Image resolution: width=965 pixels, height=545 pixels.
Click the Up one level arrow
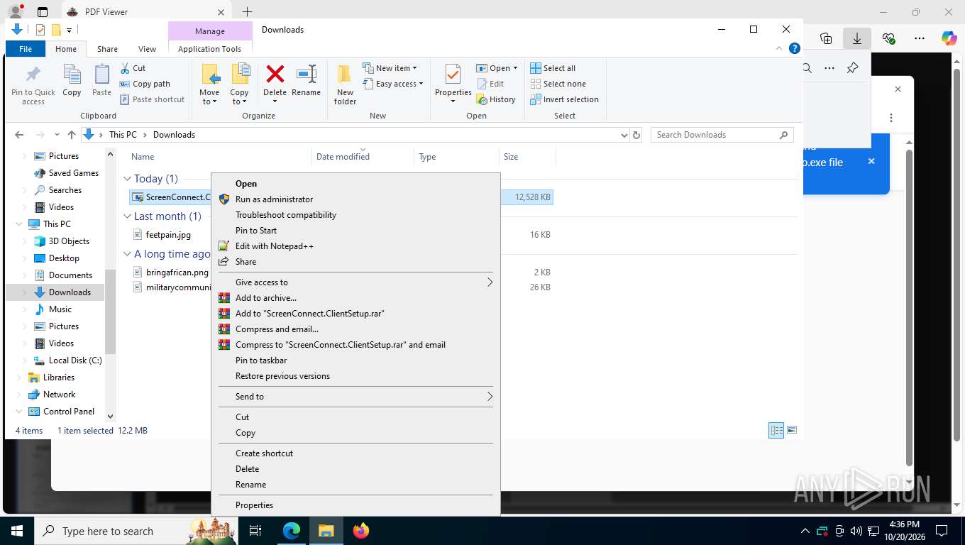72,135
